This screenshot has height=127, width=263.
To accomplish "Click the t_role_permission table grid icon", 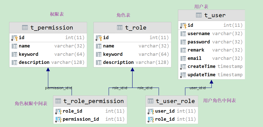I will pyautogui.click(x=58, y=101).
